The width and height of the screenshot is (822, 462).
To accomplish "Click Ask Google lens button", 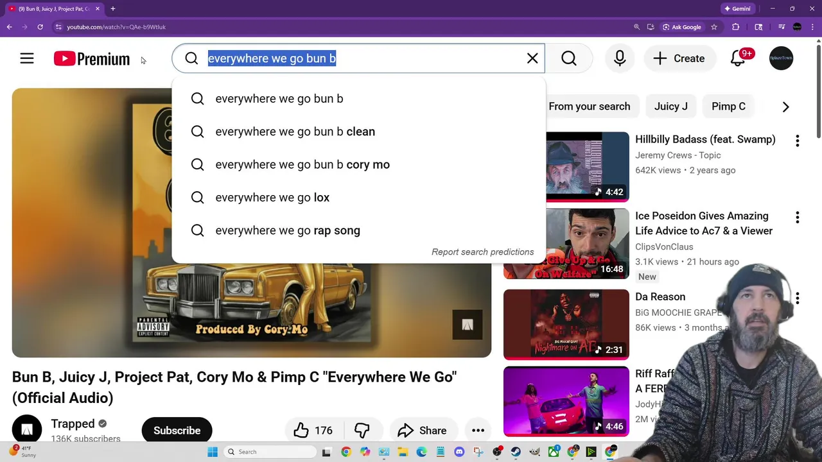I will pos(682,27).
